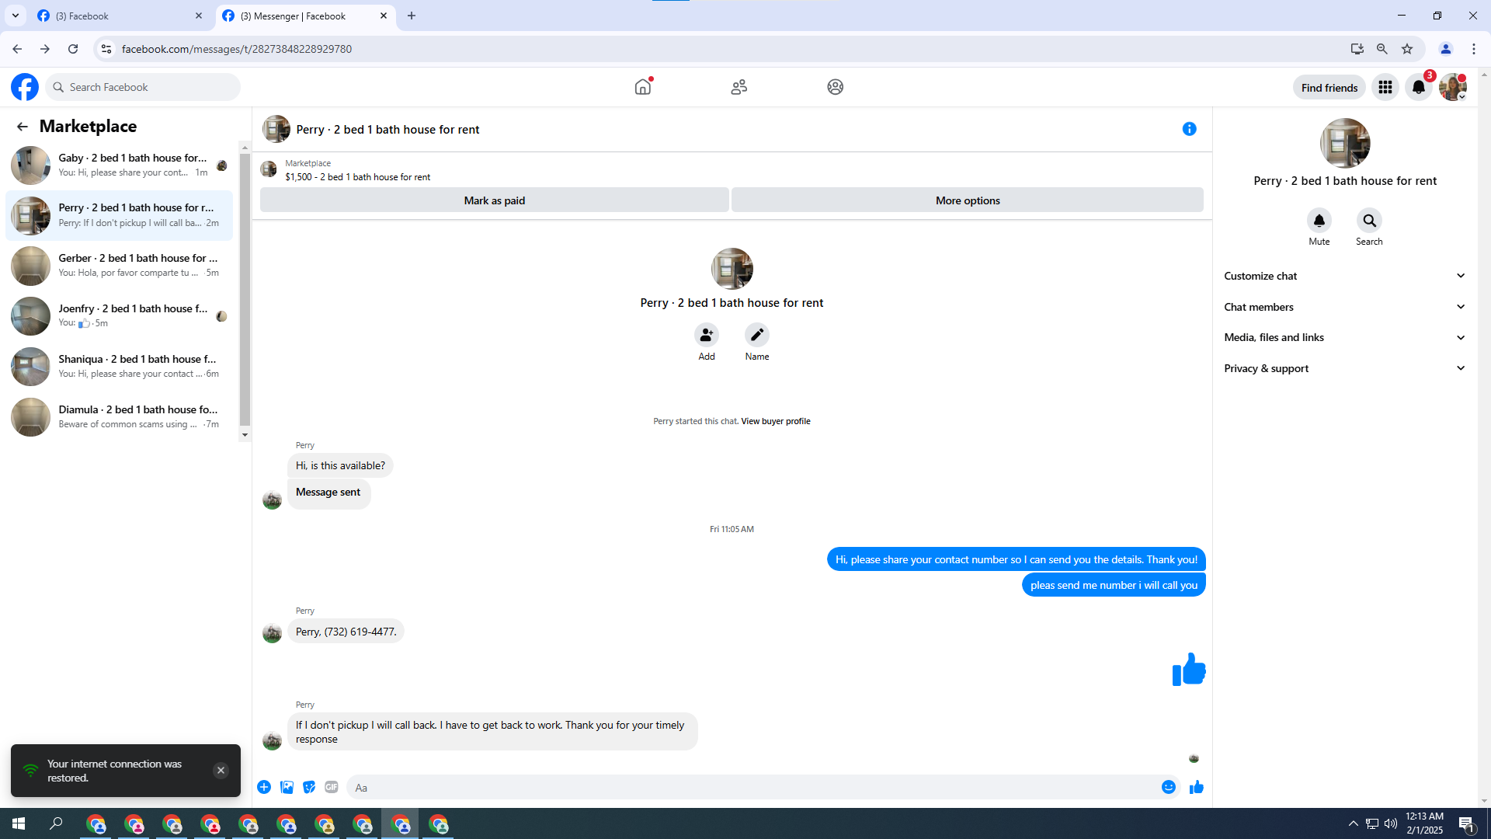The width and height of the screenshot is (1491, 839).
Task: Open Shaniqua's chat in the list
Action: point(120,367)
